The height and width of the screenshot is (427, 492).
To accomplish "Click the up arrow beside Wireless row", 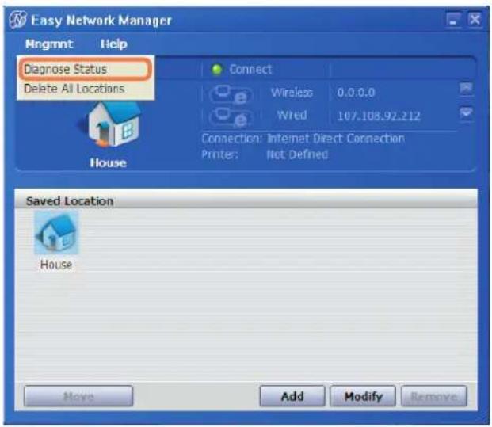I will tap(467, 89).
